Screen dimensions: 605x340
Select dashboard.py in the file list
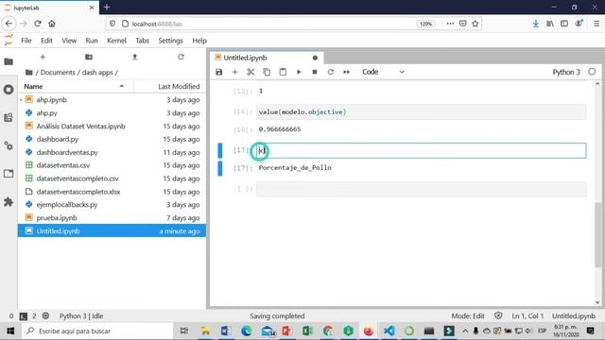coord(112,139)
